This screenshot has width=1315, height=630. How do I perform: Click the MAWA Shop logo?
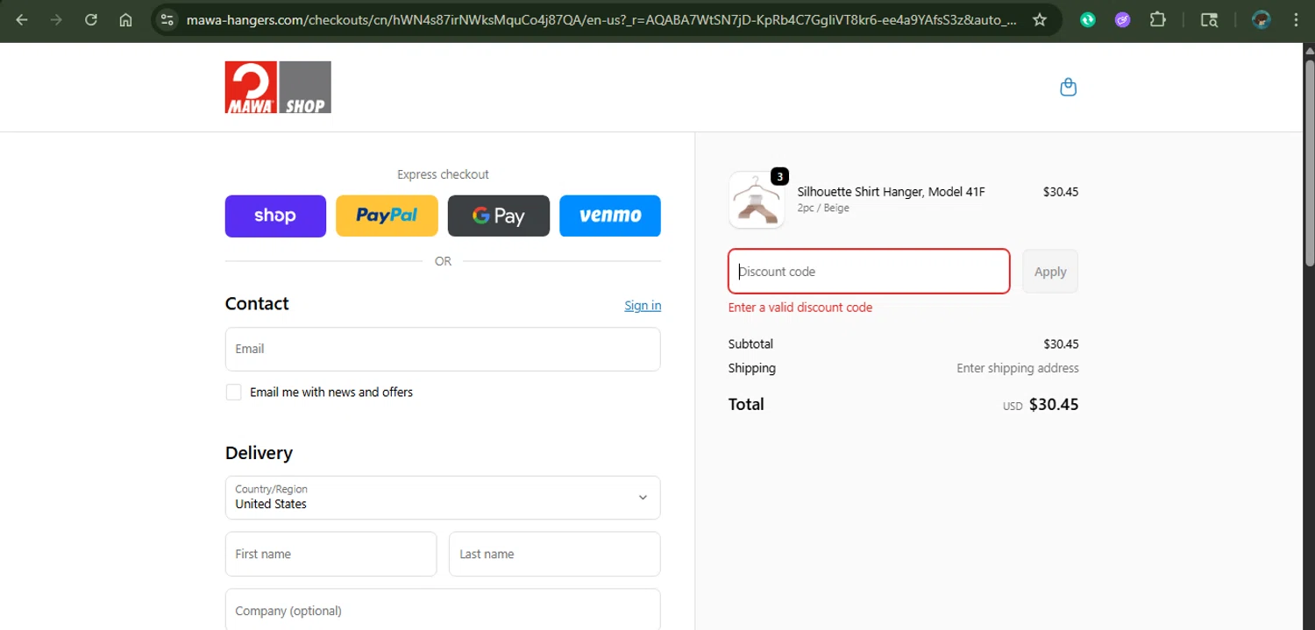[x=278, y=87]
